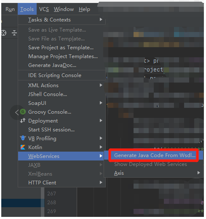Expand the Axis submenu arrow
The height and width of the screenshot is (219, 206).
click(198, 173)
